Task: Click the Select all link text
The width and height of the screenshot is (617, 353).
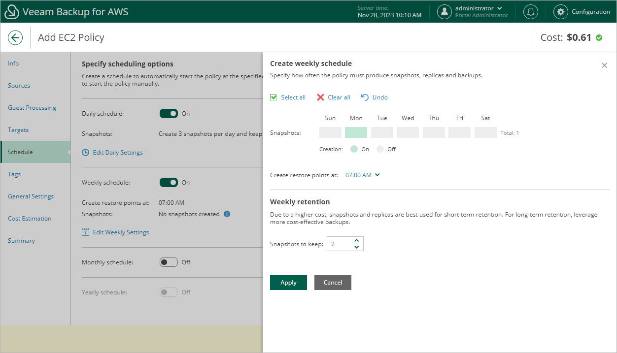Action: tap(293, 97)
